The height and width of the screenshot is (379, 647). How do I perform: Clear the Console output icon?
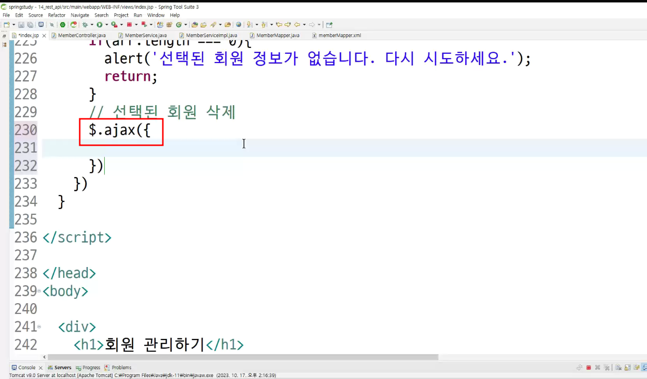tap(619, 367)
